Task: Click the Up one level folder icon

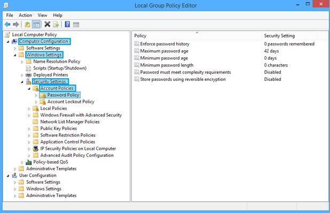Action: pos(27,25)
